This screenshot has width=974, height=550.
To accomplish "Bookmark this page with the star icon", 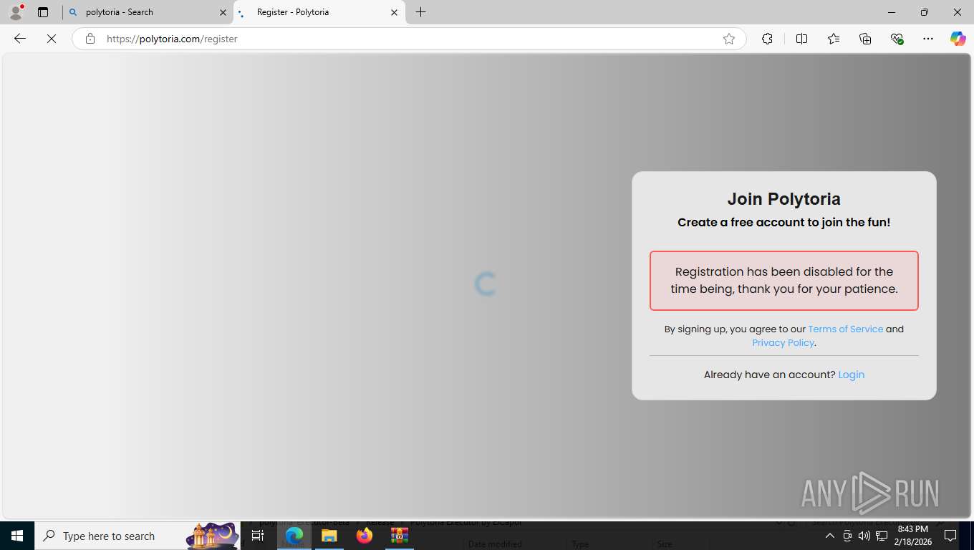I will point(729,39).
